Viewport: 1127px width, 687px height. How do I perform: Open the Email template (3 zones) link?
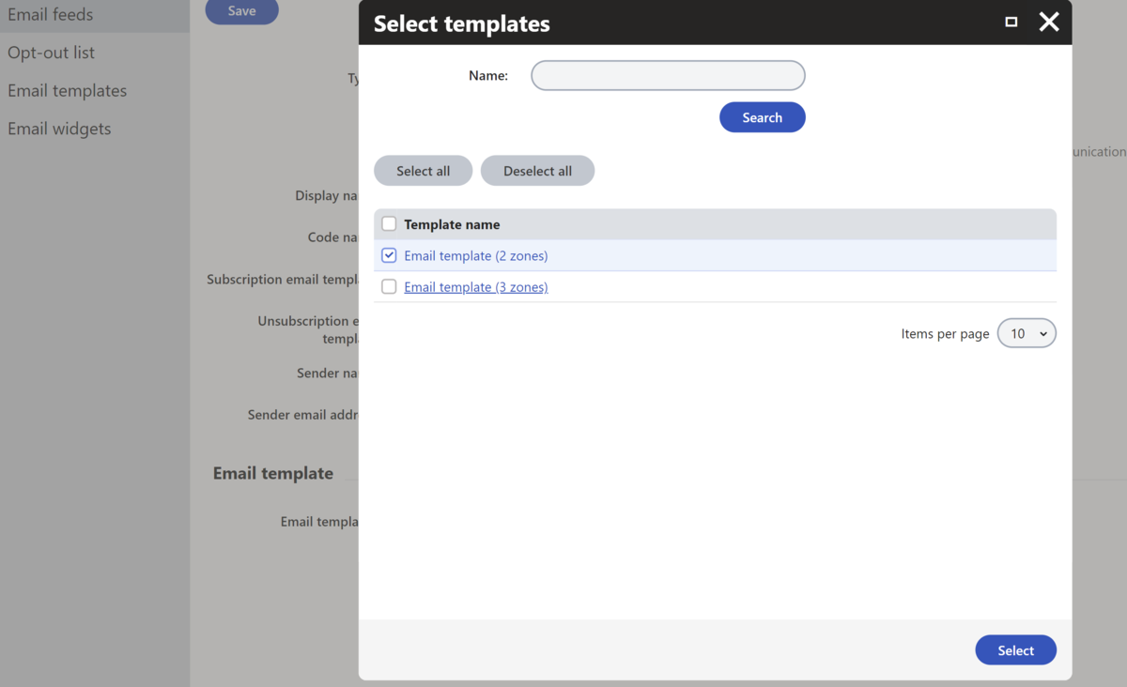click(x=476, y=287)
